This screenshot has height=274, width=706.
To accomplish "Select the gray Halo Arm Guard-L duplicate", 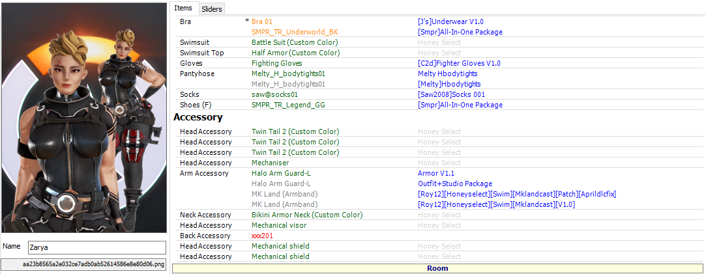I will click(281, 184).
